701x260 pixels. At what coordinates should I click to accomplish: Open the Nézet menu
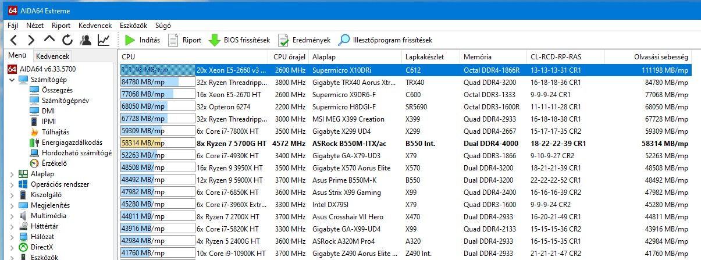point(35,26)
